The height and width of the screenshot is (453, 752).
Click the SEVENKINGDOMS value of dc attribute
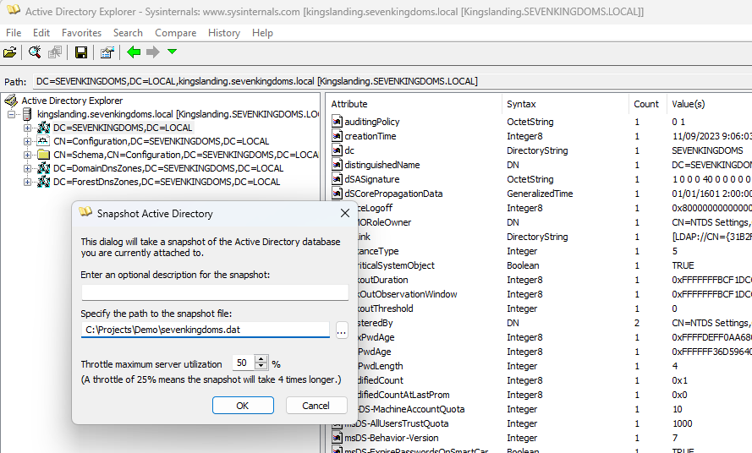point(707,150)
